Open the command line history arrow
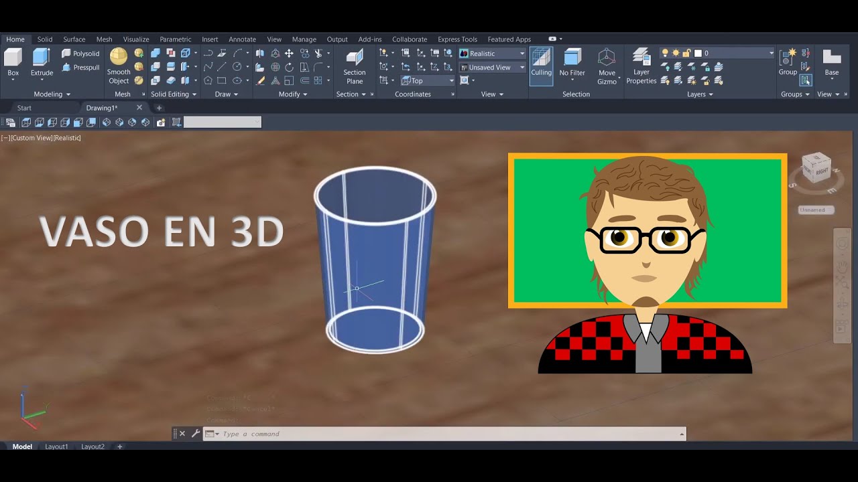This screenshot has height=482, width=858. [x=682, y=434]
